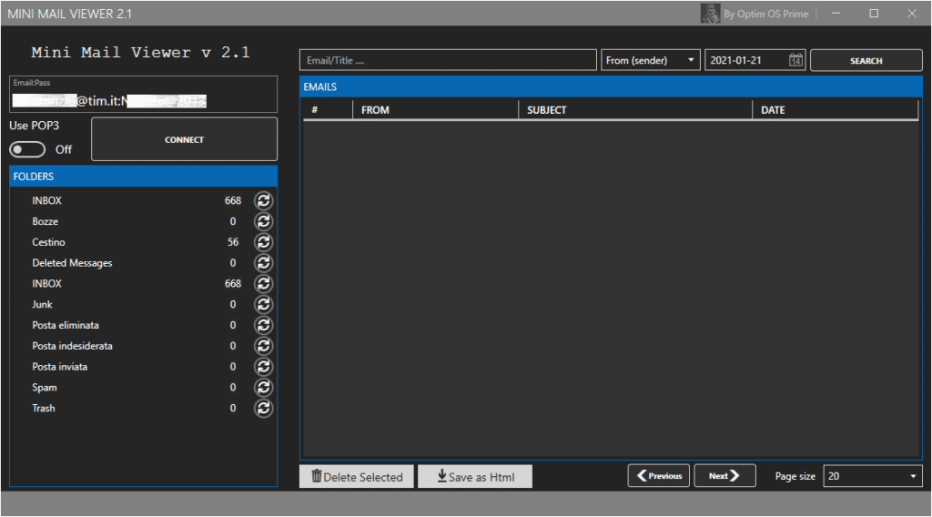
Task: Click the By Optim OS Prime label
Action: (x=765, y=14)
